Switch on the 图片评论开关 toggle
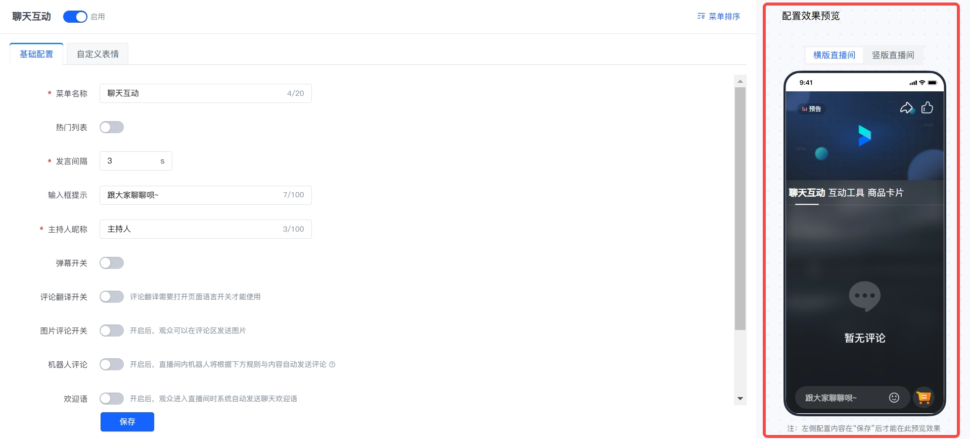970x439 pixels. coord(112,331)
